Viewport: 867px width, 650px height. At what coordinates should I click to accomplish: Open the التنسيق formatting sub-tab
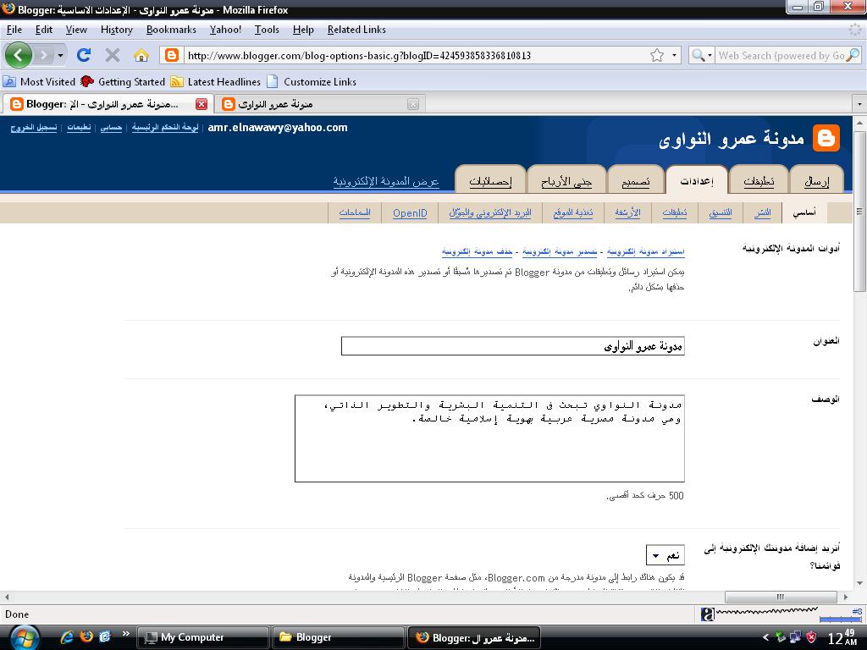pyautogui.click(x=721, y=212)
